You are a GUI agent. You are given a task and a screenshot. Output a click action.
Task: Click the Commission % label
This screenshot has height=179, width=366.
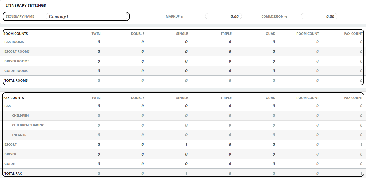point(274,16)
